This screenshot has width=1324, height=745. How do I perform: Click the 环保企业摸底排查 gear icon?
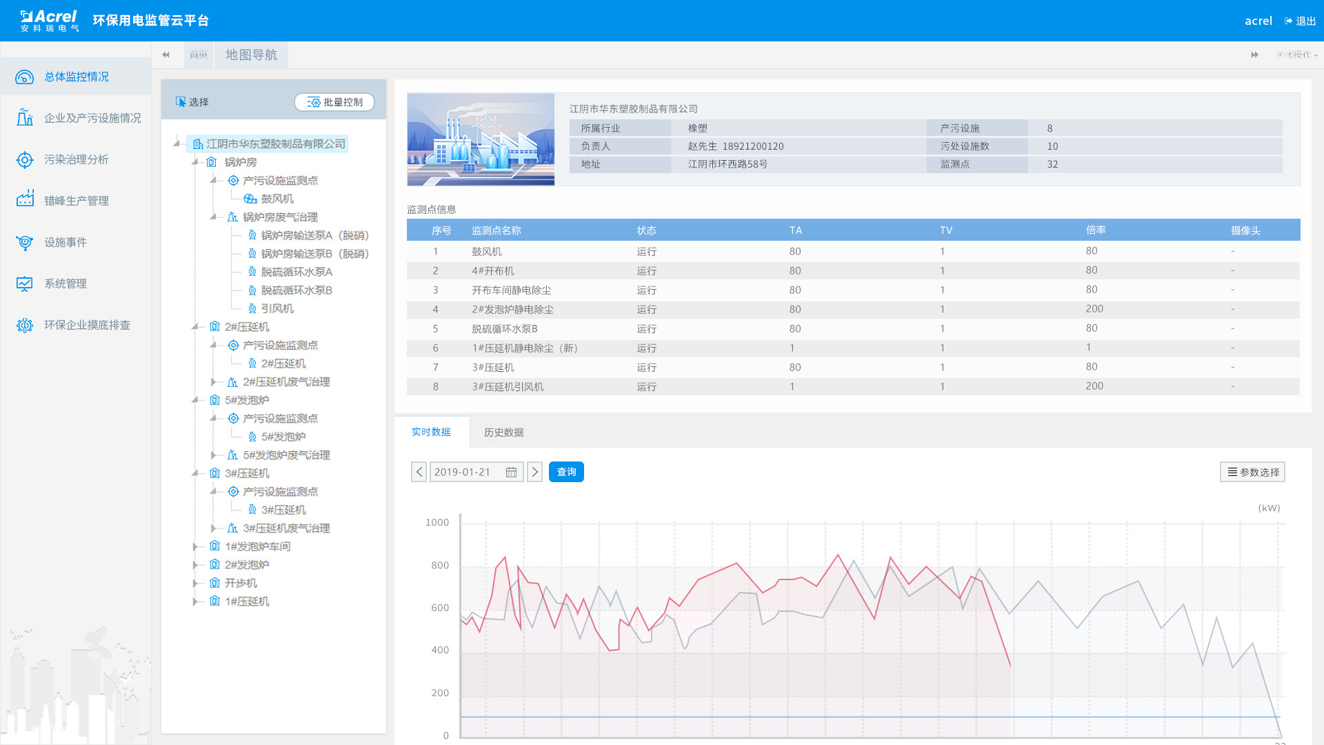tap(25, 325)
